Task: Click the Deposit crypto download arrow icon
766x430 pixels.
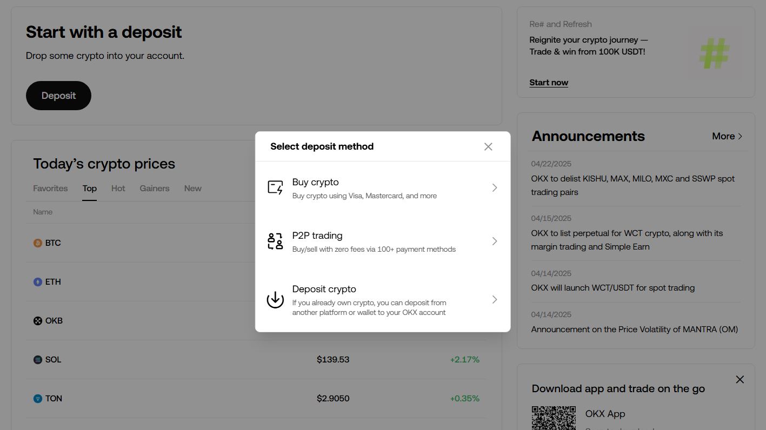Action: (275, 299)
